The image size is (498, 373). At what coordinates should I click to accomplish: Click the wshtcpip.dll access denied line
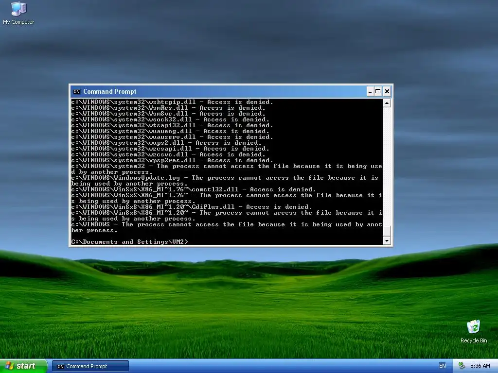coord(172,102)
